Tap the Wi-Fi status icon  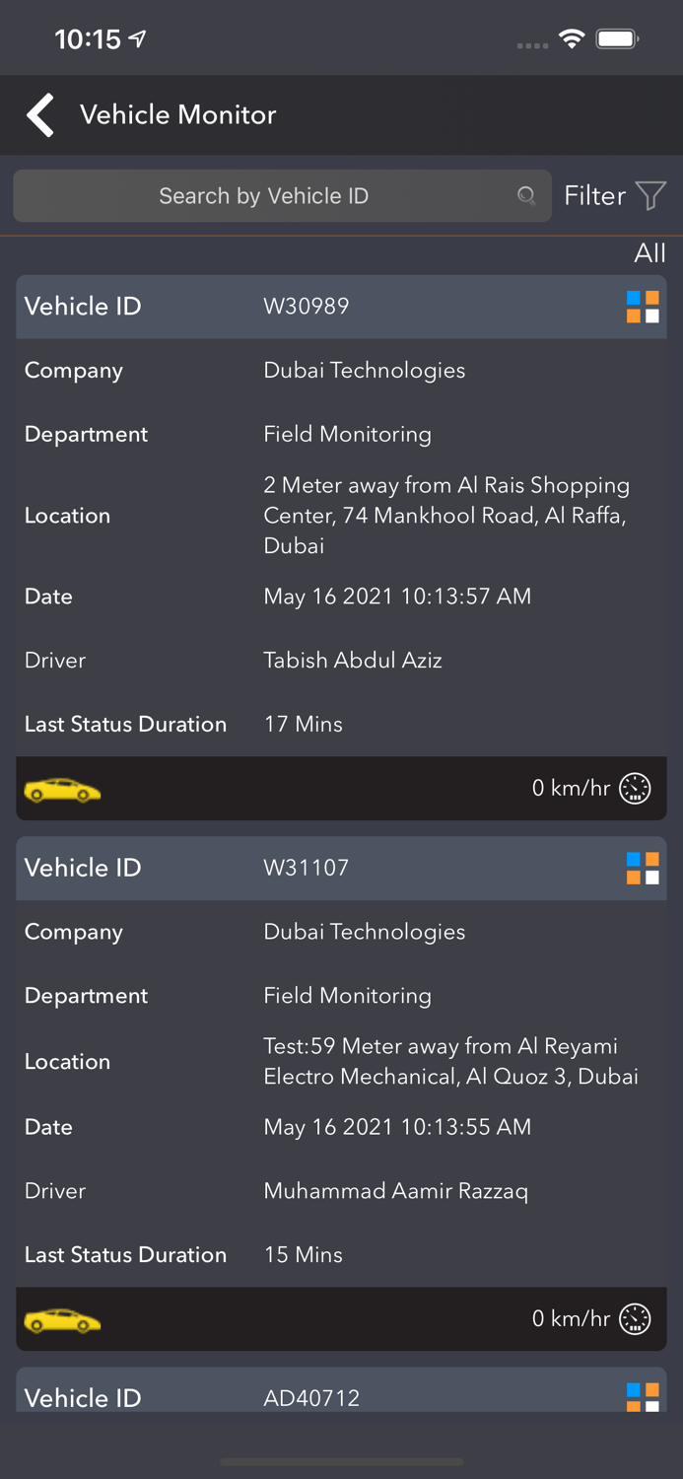(x=571, y=39)
